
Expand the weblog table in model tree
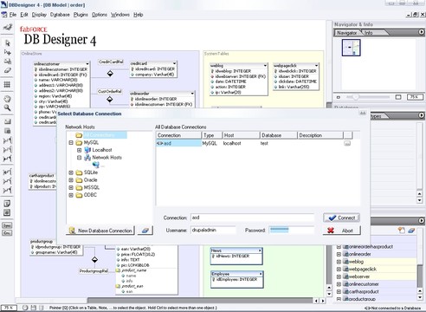(x=339, y=262)
